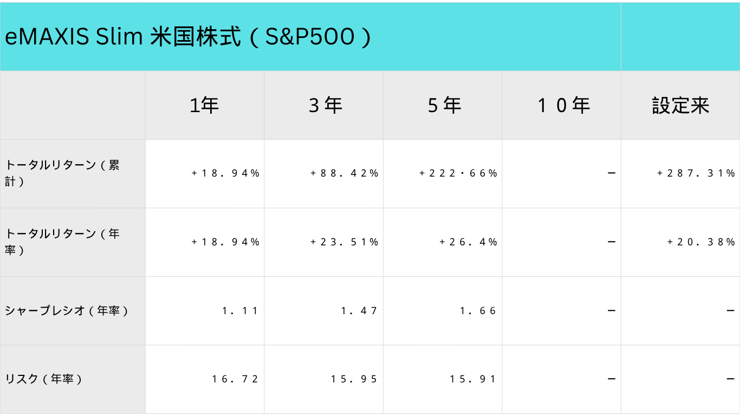The height and width of the screenshot is (416, 740).
Task: Select the 1.66 Sharpe ratio cell
Action: tap(478, 311)
